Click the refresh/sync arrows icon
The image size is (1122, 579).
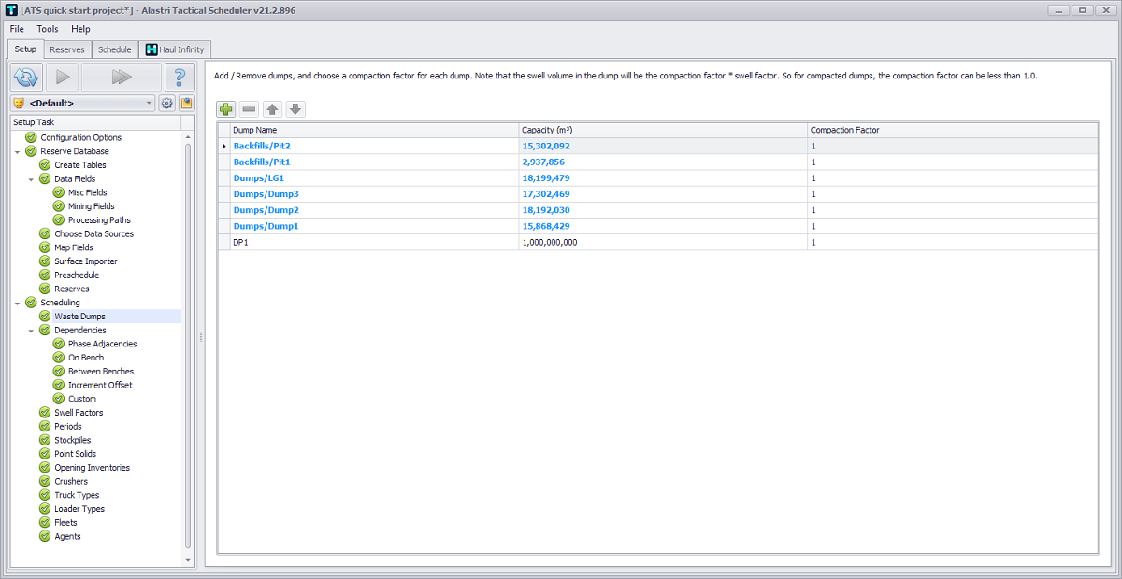point(27,77)
